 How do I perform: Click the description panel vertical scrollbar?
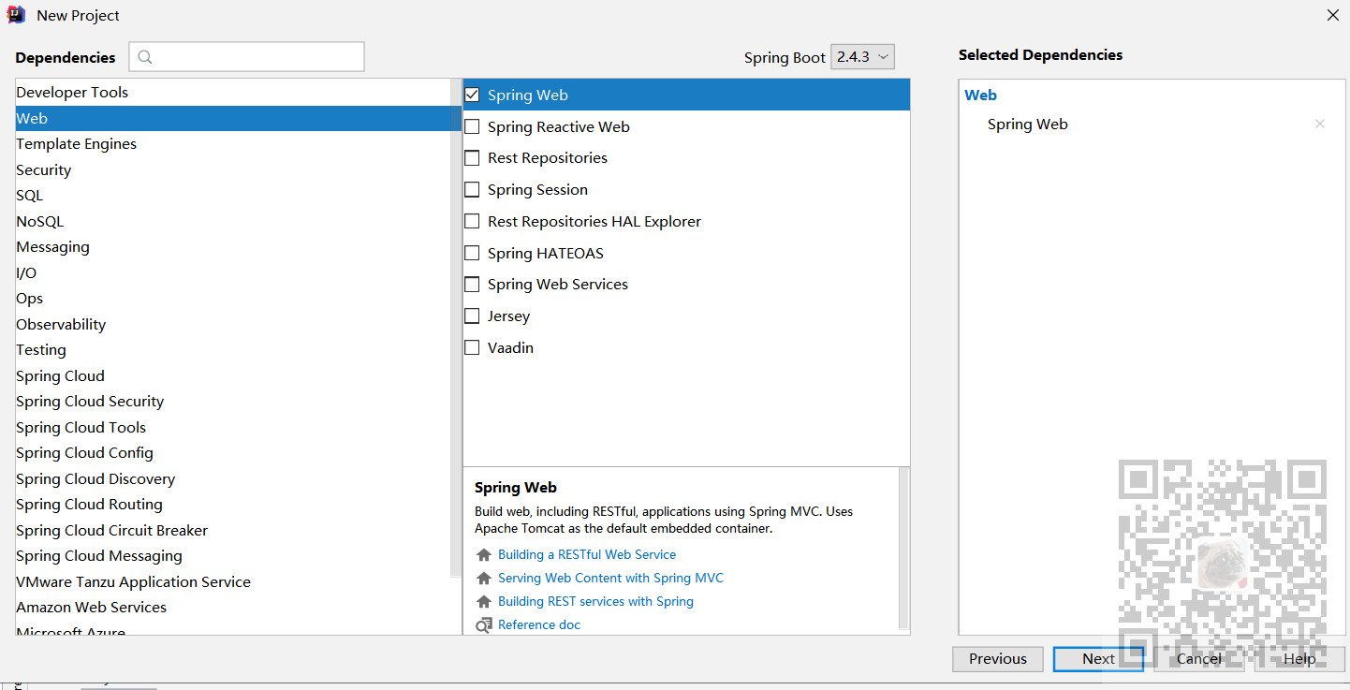tap(903, 548)
